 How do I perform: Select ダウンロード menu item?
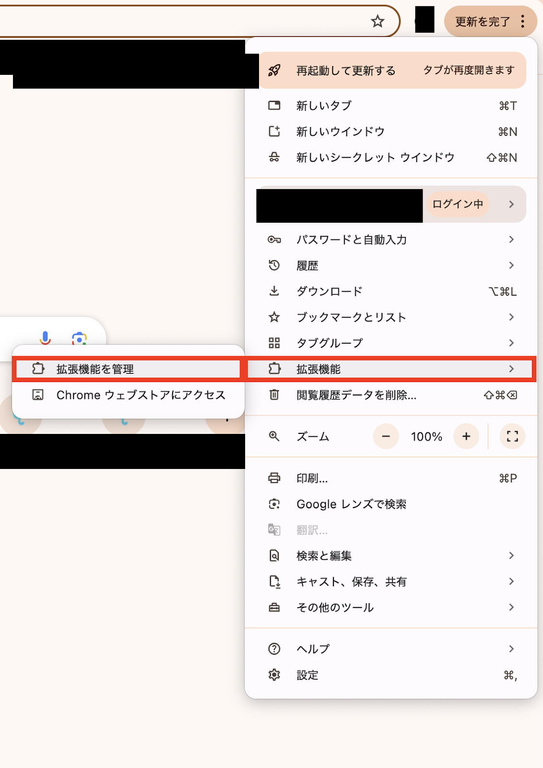click(391, 291)
